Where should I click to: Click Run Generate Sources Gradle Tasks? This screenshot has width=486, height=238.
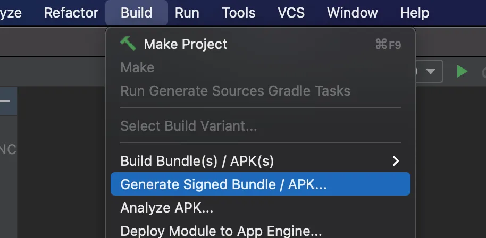(235, 91)
